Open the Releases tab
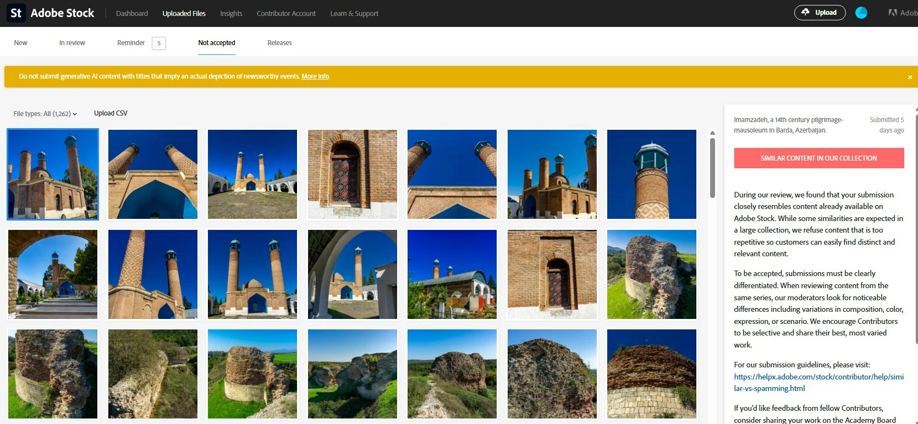 [279, 43]
